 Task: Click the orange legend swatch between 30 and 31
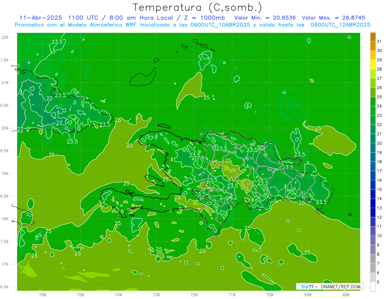pos(373,46)
